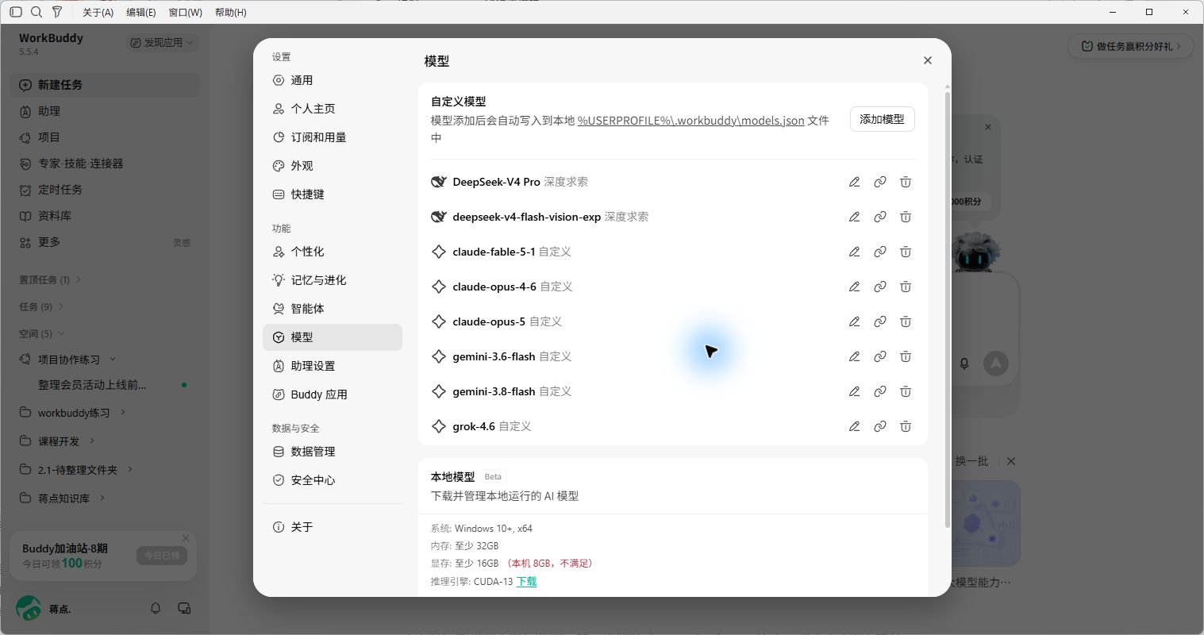Open the 关于(A) menu
This screenshot has height=635, width=1204.
98,12
